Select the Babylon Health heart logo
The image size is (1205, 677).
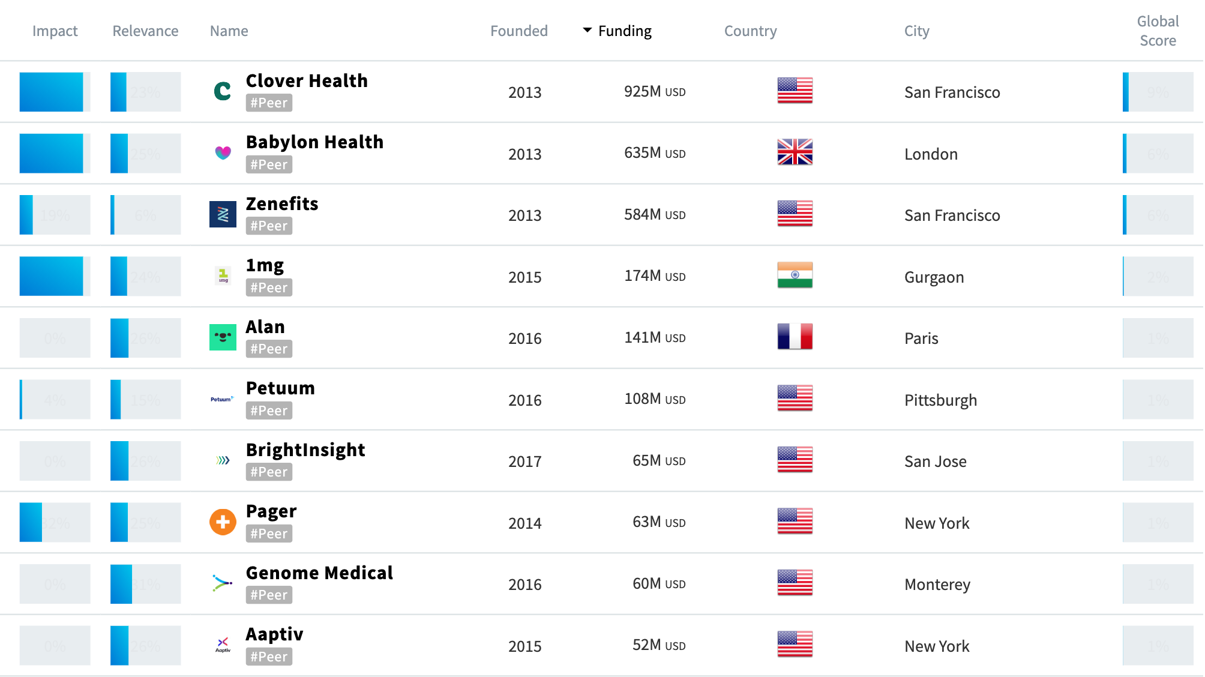[x=222, y=153]
